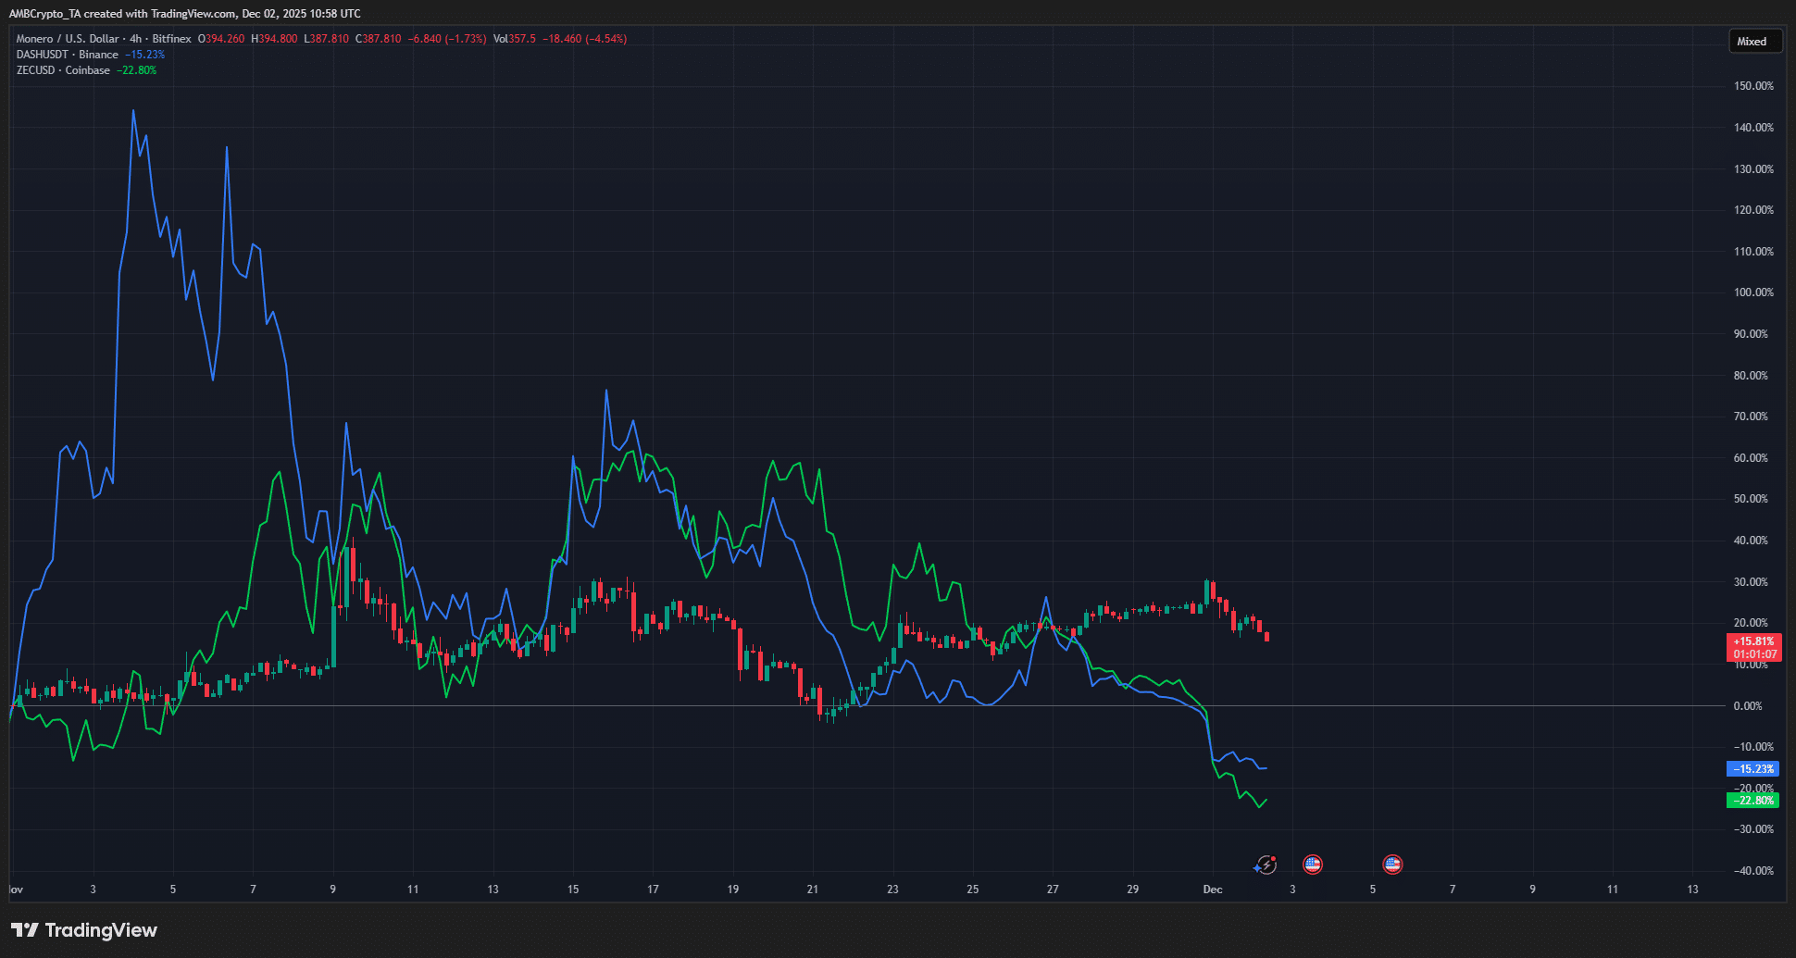1796x958 pixels.
Task: Click the green -22.80% ZEC price label
Action: point(1753,801)
